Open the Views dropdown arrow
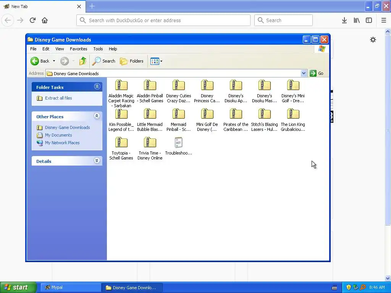 tap(162, 61)
